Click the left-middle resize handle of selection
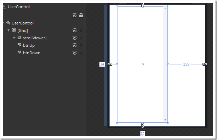This screenshot has height=140, width=217. (117, 64)
